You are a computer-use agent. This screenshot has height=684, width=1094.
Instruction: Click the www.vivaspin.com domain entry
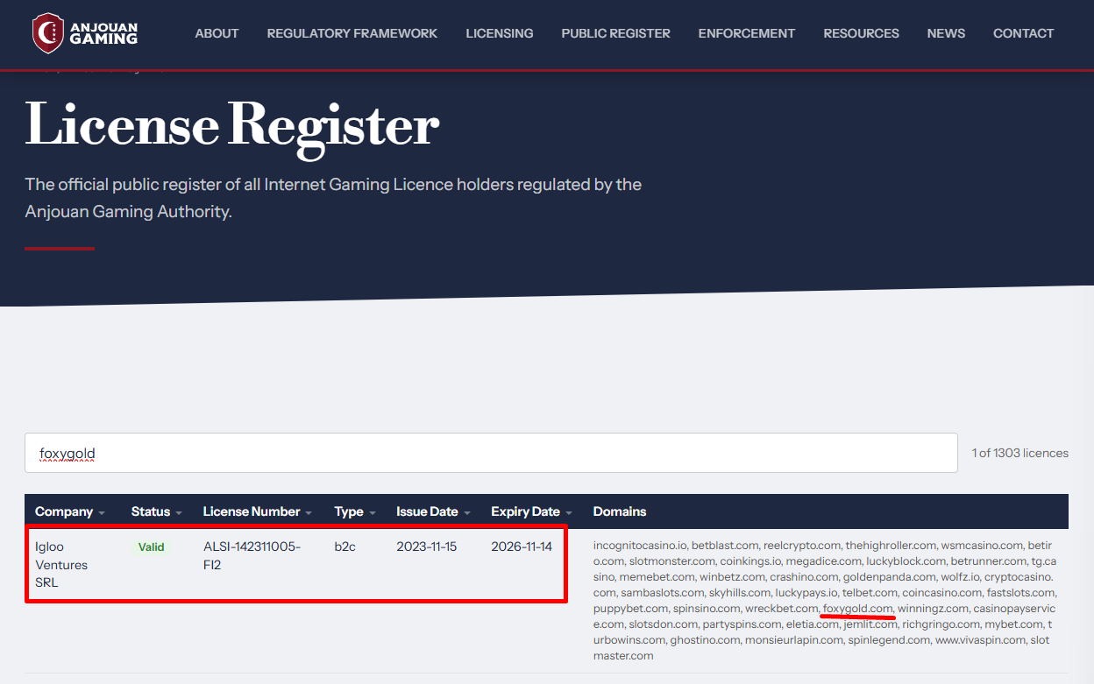[980, 640]
